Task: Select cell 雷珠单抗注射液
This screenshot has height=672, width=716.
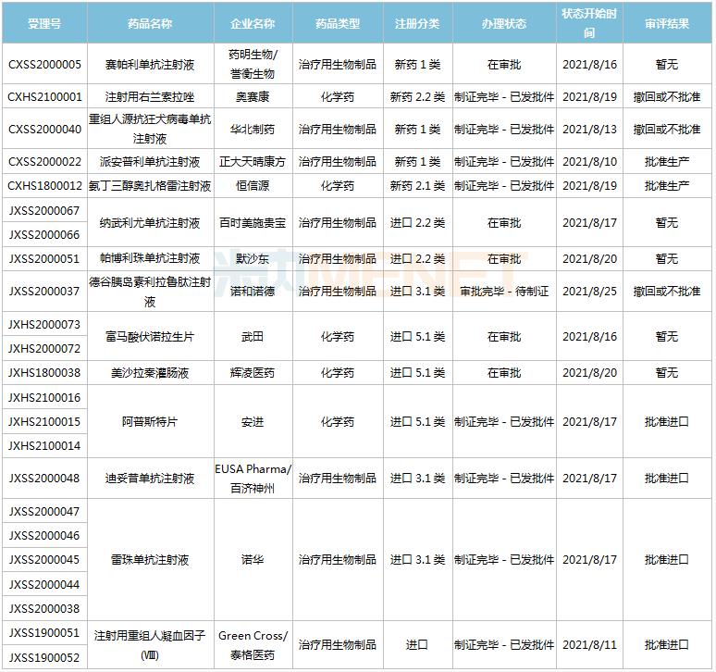Action: [150, 559]
